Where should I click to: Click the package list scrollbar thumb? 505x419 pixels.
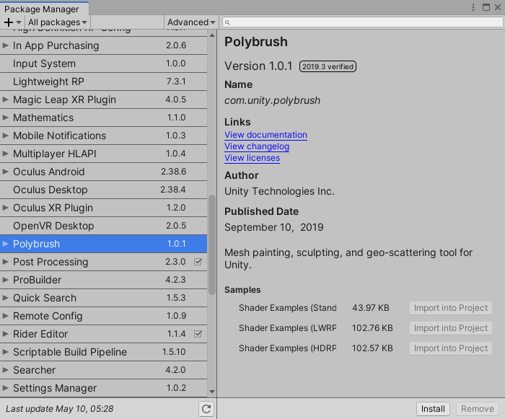(x=212, y=244)
